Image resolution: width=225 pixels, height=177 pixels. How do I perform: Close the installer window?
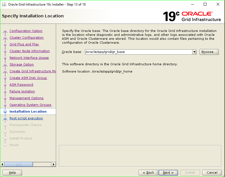[218, 4]
